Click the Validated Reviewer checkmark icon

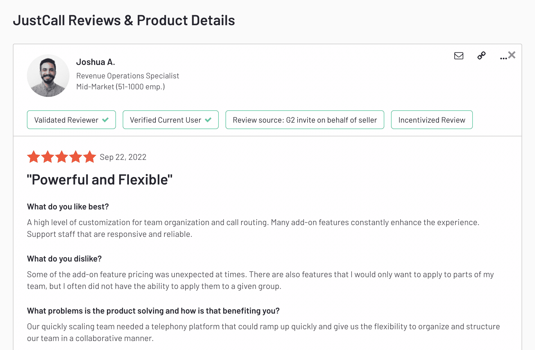105,120
